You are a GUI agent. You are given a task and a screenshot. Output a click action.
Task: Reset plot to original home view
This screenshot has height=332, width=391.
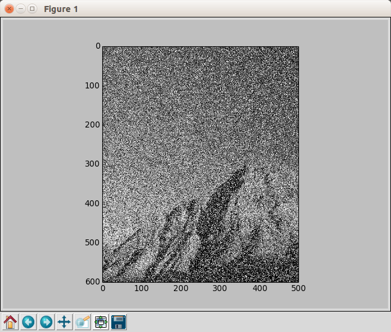10,322
